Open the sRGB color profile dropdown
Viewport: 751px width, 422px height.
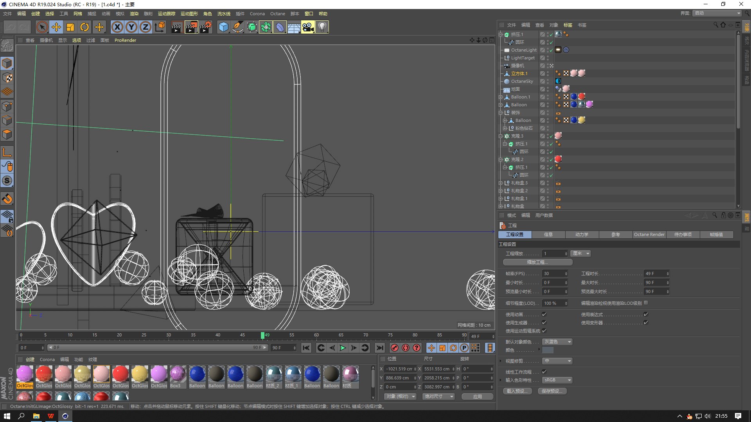[557, 380]
